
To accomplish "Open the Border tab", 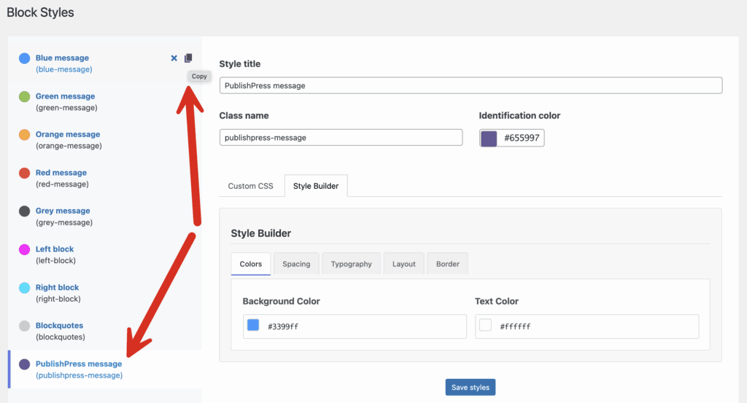I will point(448,264).
